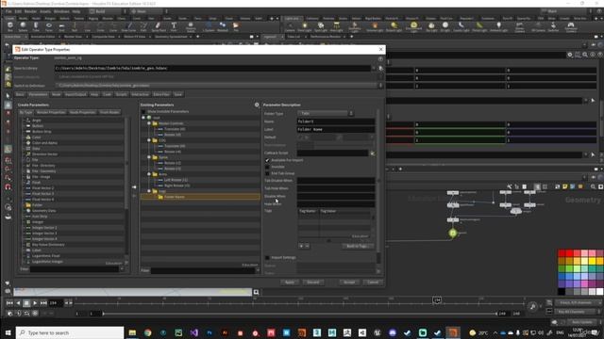Viewport: 604px width, 339px height.
Task: Click the Cancel button
Action: tap(373, 282)
